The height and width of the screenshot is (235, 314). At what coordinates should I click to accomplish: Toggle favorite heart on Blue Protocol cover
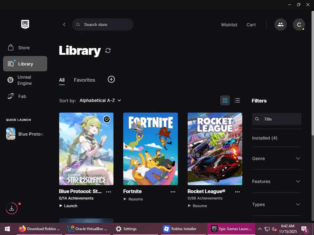pos(106,119)
